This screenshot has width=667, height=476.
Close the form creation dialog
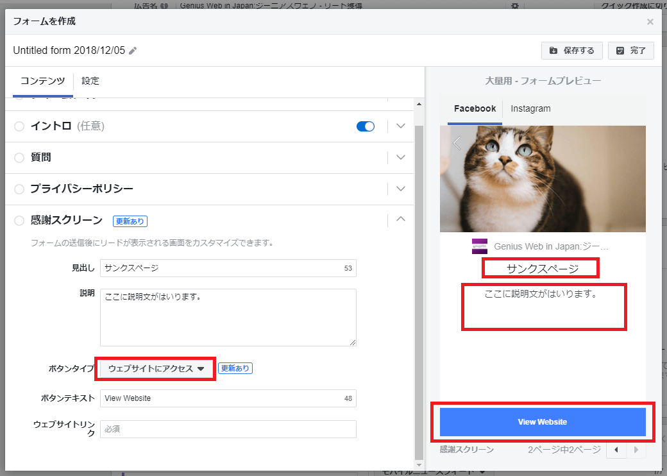tap(650, 22)
